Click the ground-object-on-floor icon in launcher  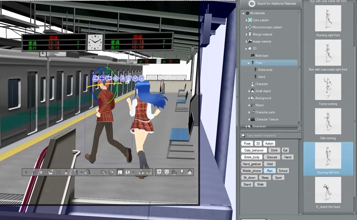click(x=66, y=172)
